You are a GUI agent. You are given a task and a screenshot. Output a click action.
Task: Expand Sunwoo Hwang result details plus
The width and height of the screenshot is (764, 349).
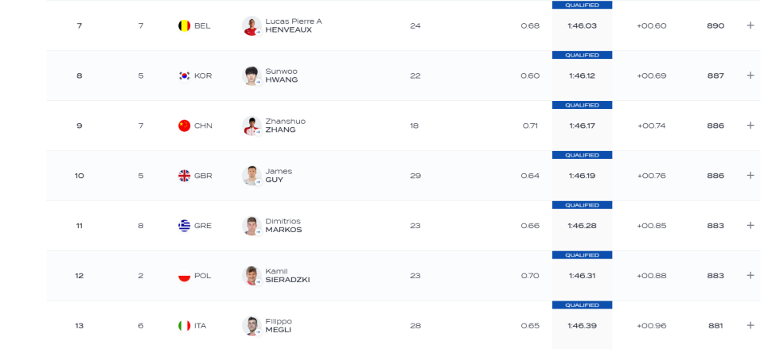coord(750,76)
